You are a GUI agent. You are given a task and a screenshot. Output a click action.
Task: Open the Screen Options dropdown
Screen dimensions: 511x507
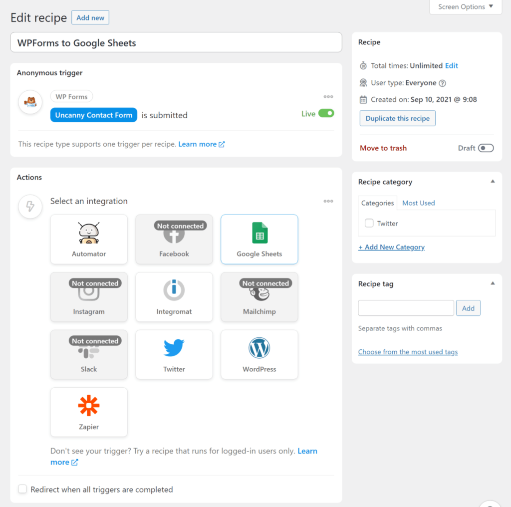click(466, 7)
